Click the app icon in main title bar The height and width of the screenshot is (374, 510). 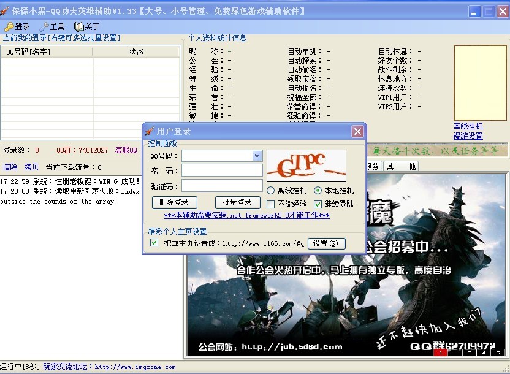(4, 11)
